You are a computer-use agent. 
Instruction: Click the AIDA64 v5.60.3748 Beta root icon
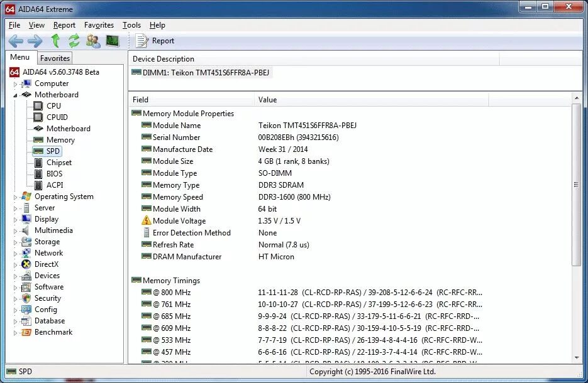(x=14, y=72)
